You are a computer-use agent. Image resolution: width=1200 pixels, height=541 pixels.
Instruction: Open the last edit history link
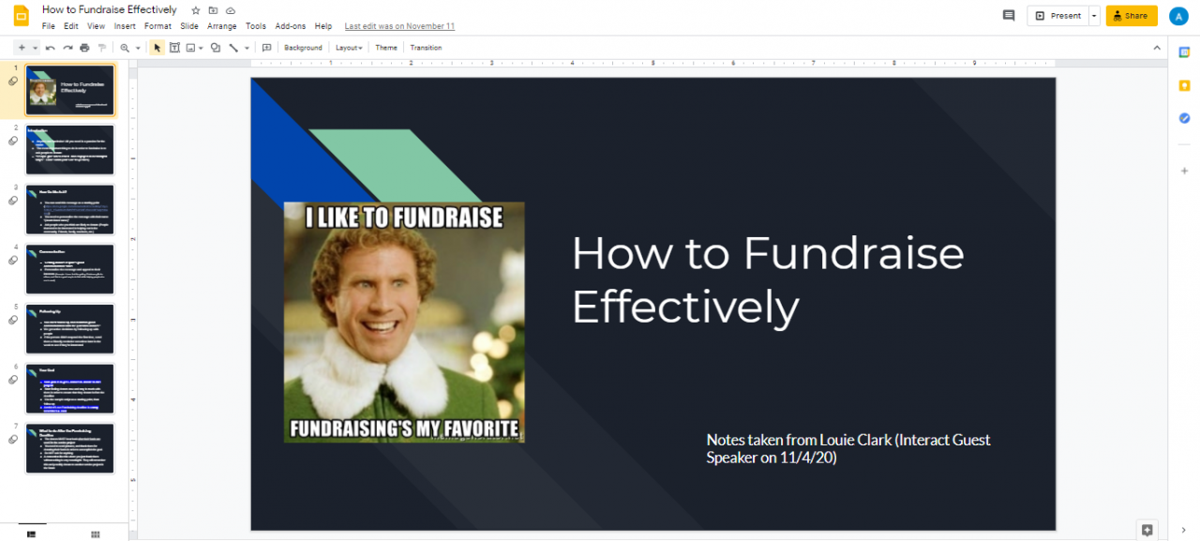(x=399, y=26)
